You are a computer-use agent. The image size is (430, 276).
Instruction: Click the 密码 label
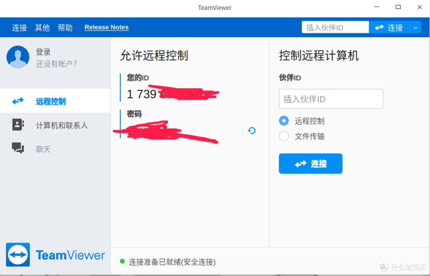point(134,114)
